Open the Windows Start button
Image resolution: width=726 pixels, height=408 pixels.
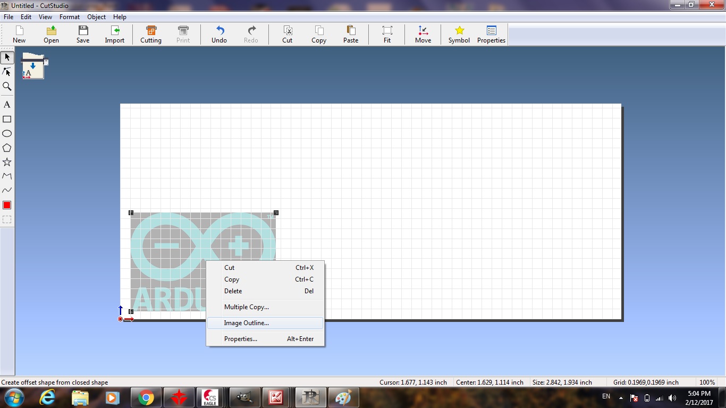pos(14,397)
